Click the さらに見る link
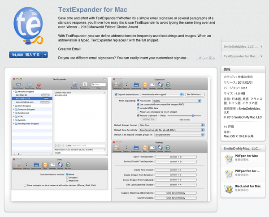The height and width of the screenshot is (217, 269). [x=205, y=58]
